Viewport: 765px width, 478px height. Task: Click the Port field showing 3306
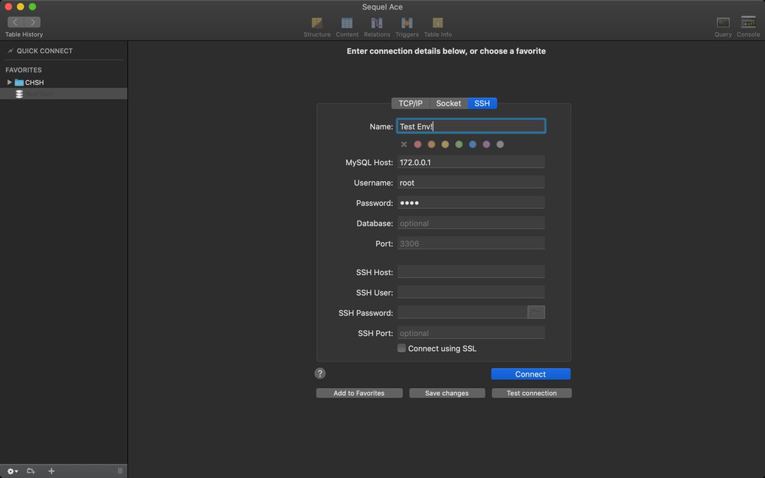point(471,243)
